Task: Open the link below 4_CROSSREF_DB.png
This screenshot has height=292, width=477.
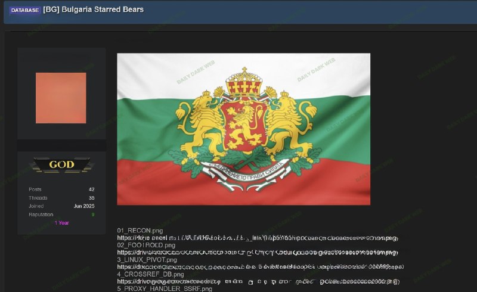Action: click(258, 282)
